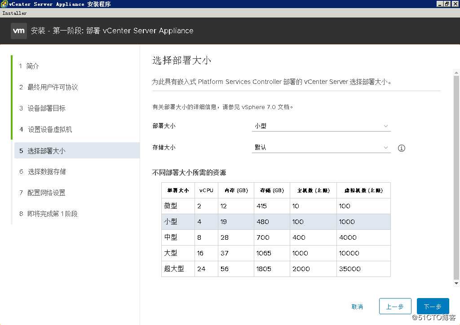Minimize the installer window
Image resolution: width=460 pixels, height=325 pixels.
439,4
